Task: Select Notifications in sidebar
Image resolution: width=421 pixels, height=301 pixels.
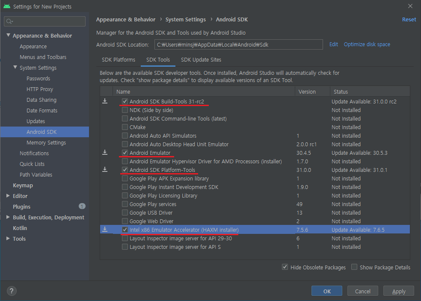Action: (x=34, y=153)
